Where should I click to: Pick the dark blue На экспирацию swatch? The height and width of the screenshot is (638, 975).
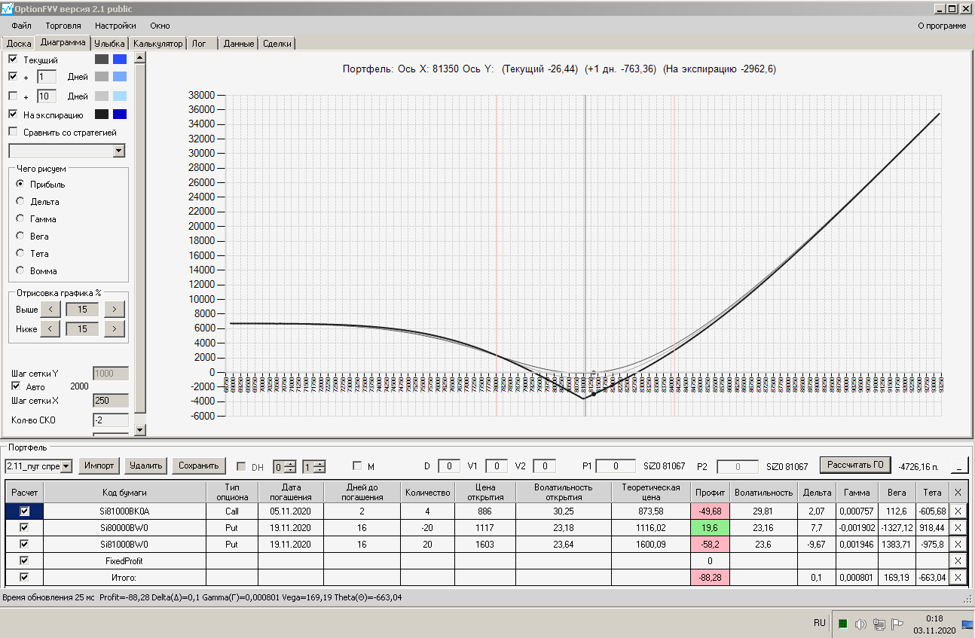[x=120, y=114]
